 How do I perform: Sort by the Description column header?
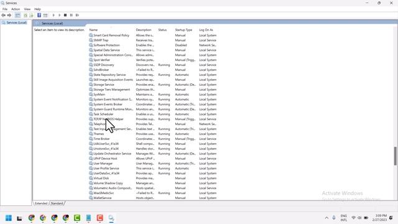pyautogui.click(x=144, y=30)
